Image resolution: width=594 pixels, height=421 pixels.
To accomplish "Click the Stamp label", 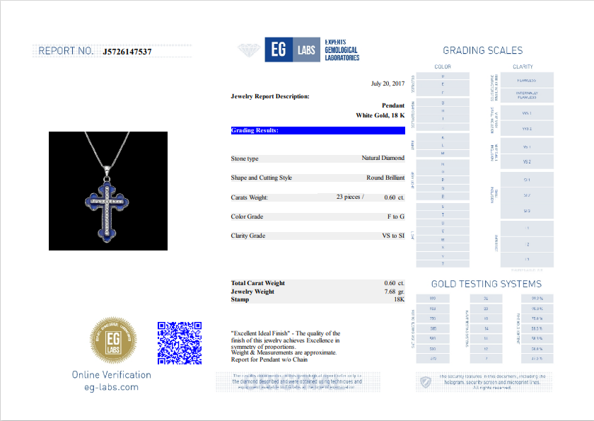I will tap(240, 299).
